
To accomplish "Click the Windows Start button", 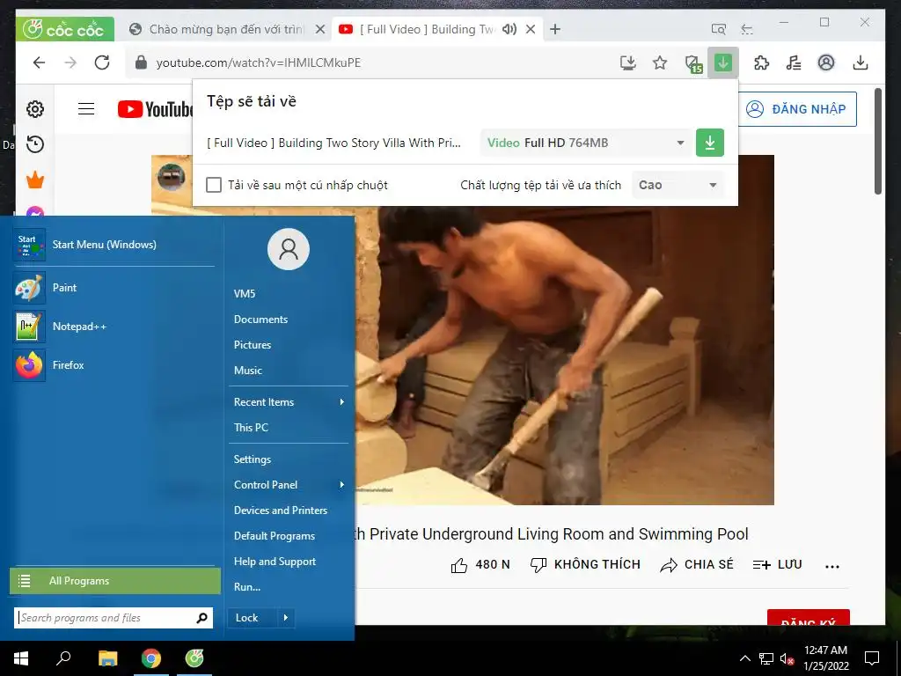I will (21, 658).
